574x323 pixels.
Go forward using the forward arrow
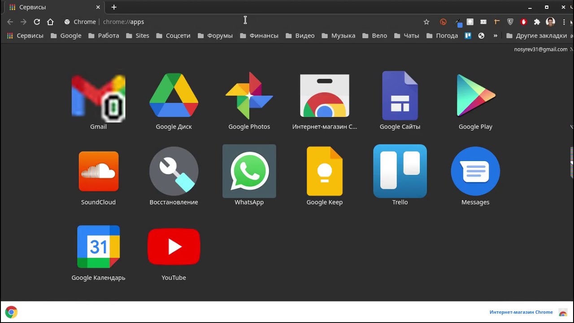[x=23, y=22]
